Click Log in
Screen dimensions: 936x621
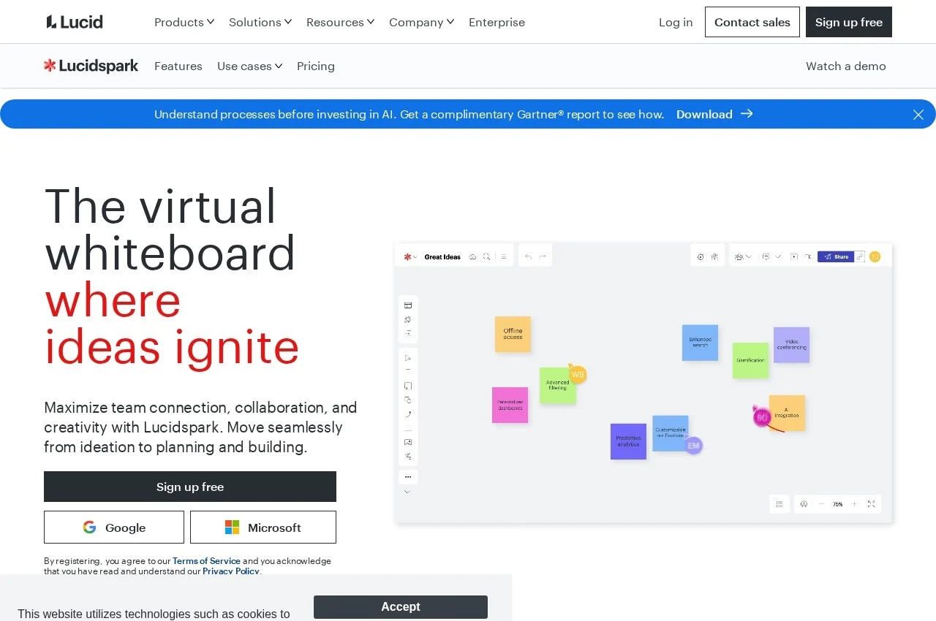pos(676,22)
